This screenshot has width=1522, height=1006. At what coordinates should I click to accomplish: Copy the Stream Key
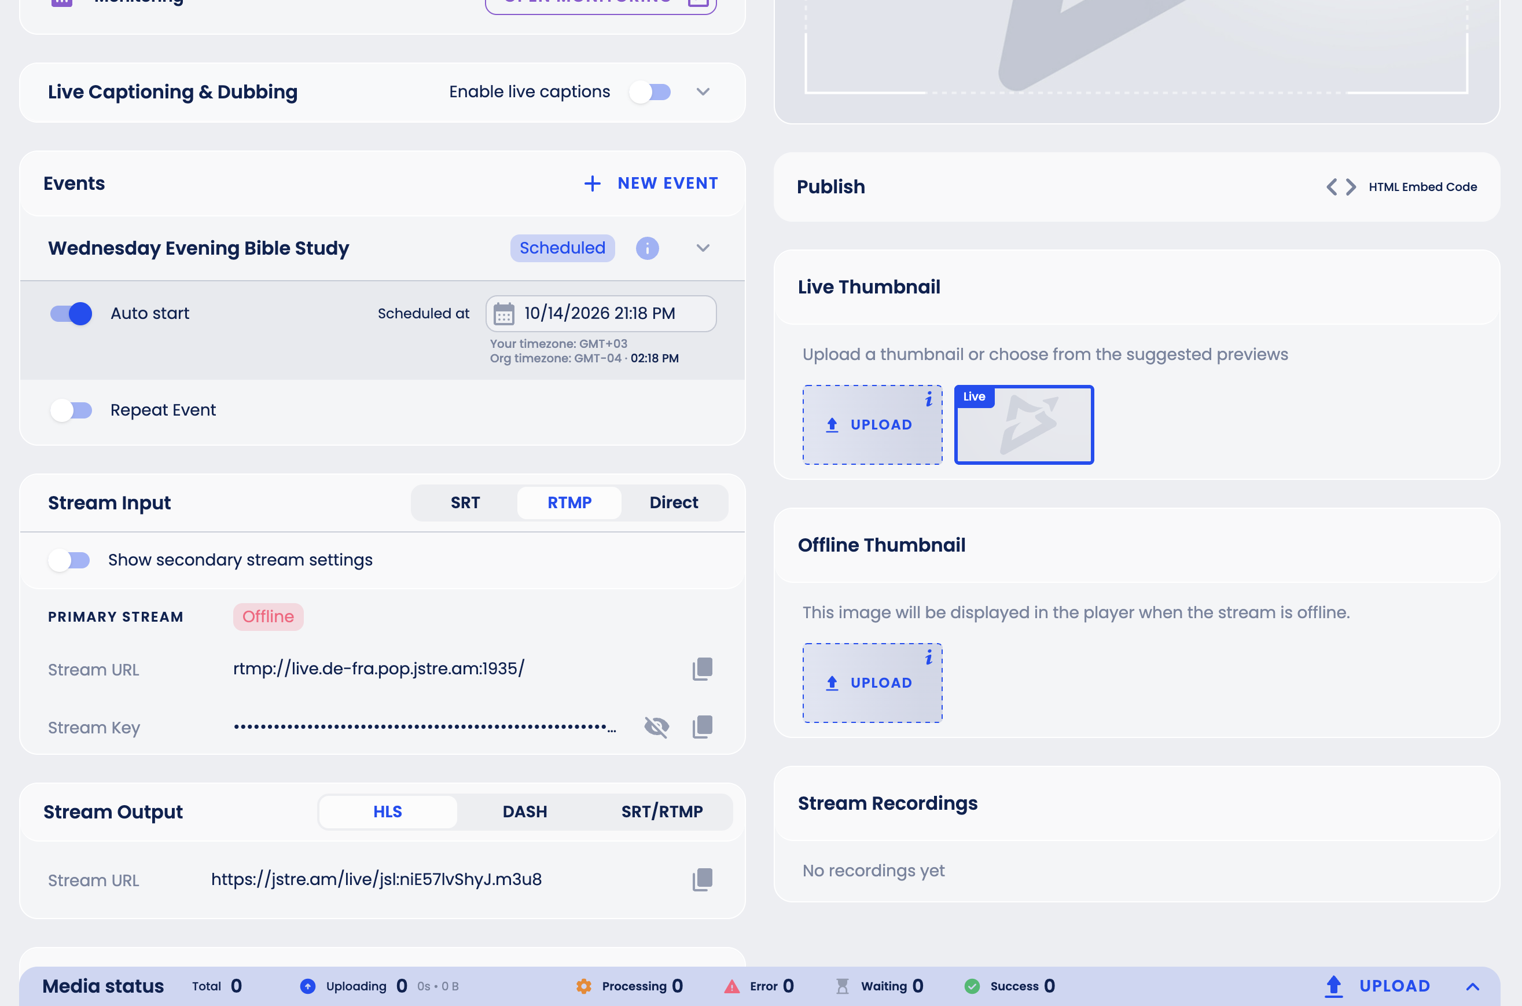click(x=703, y=727)
